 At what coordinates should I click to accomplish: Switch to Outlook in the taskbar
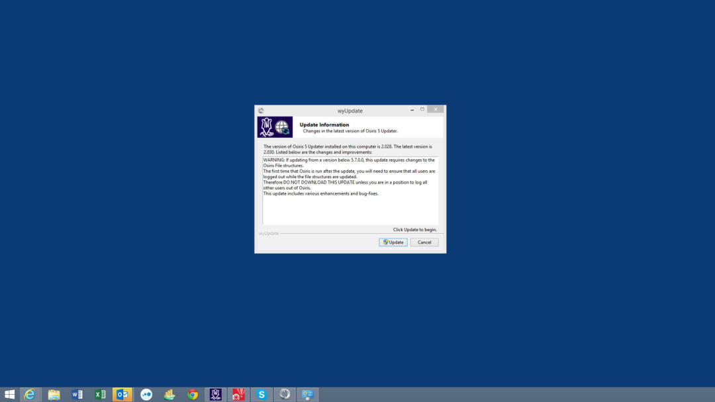coord(122,395)
